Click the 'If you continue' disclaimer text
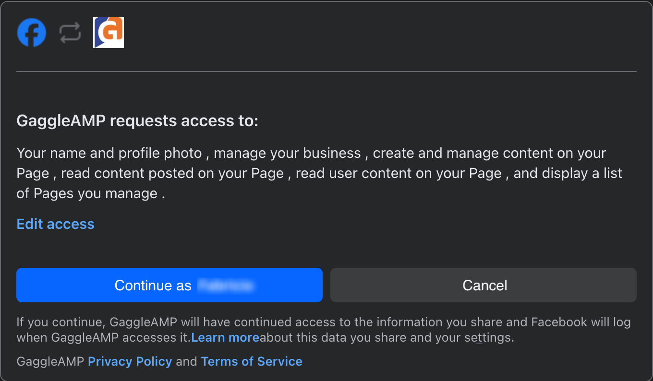Image resolution: width=653 pixels, height=381 pixels. (60, 322)
